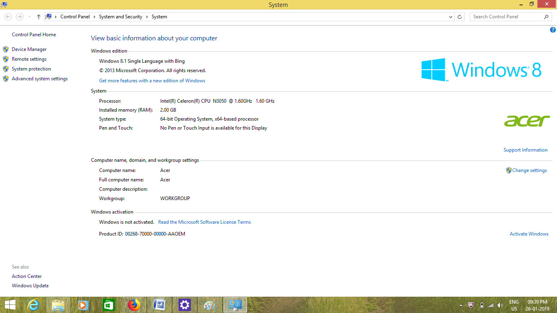This screenshot has height=313, width=557.
Task: Click the magnifier search icon
Action: click(546, 17)
